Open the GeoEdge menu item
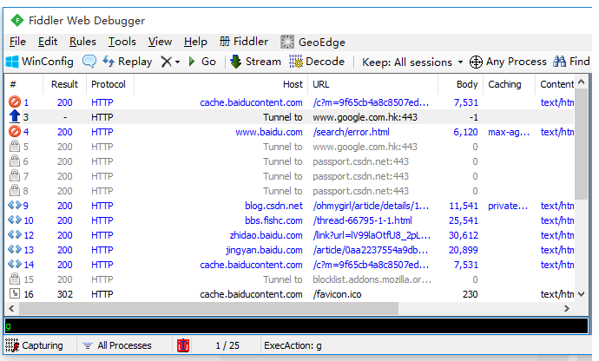The width and height of the screenshot is (599, 361). pyautogui.click(x=313, y=42)
